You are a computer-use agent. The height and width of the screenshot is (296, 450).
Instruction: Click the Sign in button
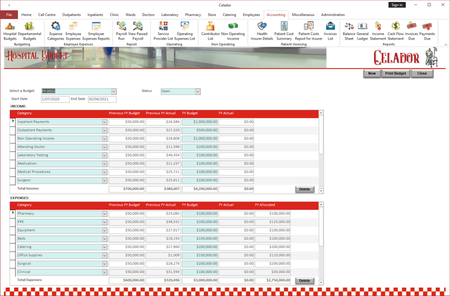397,4
